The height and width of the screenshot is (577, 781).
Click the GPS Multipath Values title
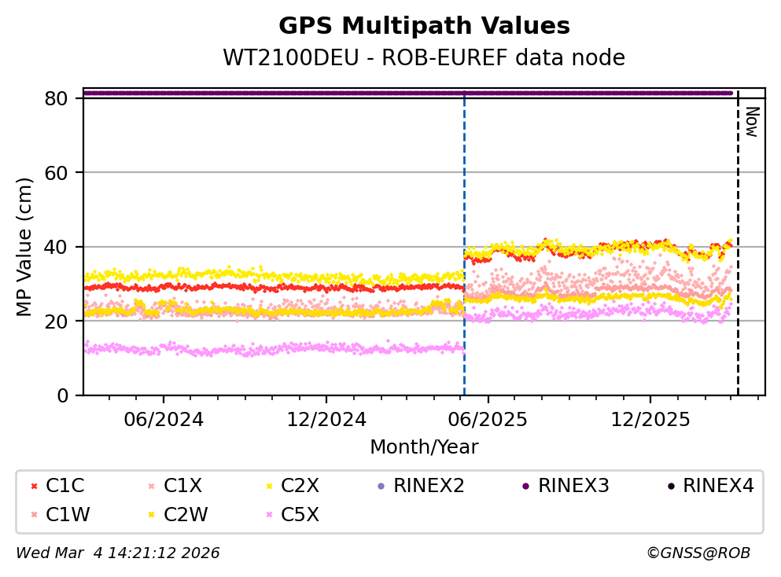[424, 26]
